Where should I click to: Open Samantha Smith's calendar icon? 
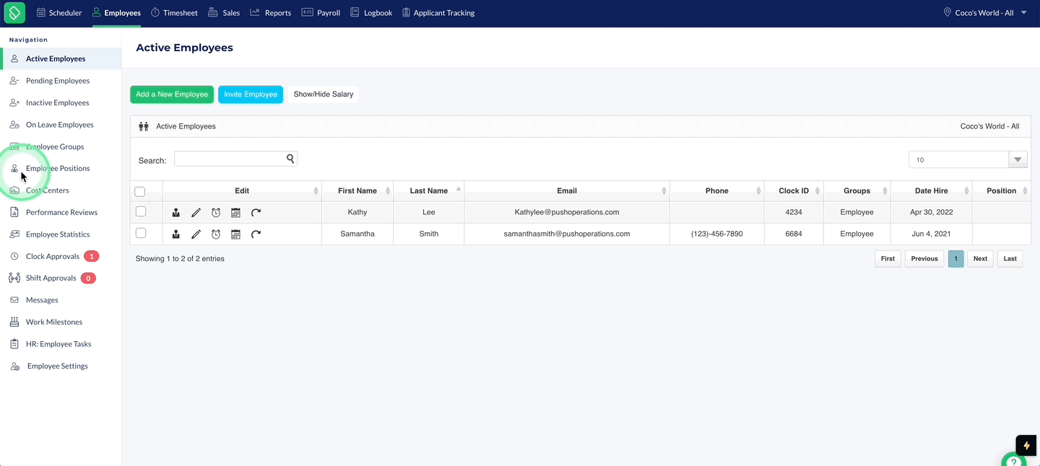tap(235, 234)
